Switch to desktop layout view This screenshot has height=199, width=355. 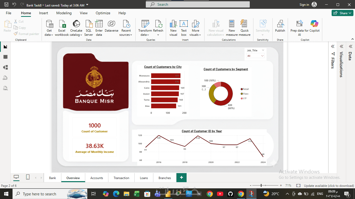click(x=16, y=177)
